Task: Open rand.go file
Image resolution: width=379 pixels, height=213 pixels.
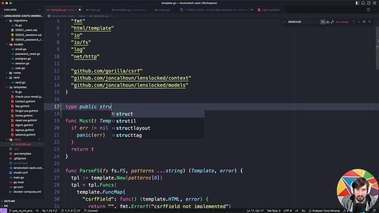Action: (20, 82)
